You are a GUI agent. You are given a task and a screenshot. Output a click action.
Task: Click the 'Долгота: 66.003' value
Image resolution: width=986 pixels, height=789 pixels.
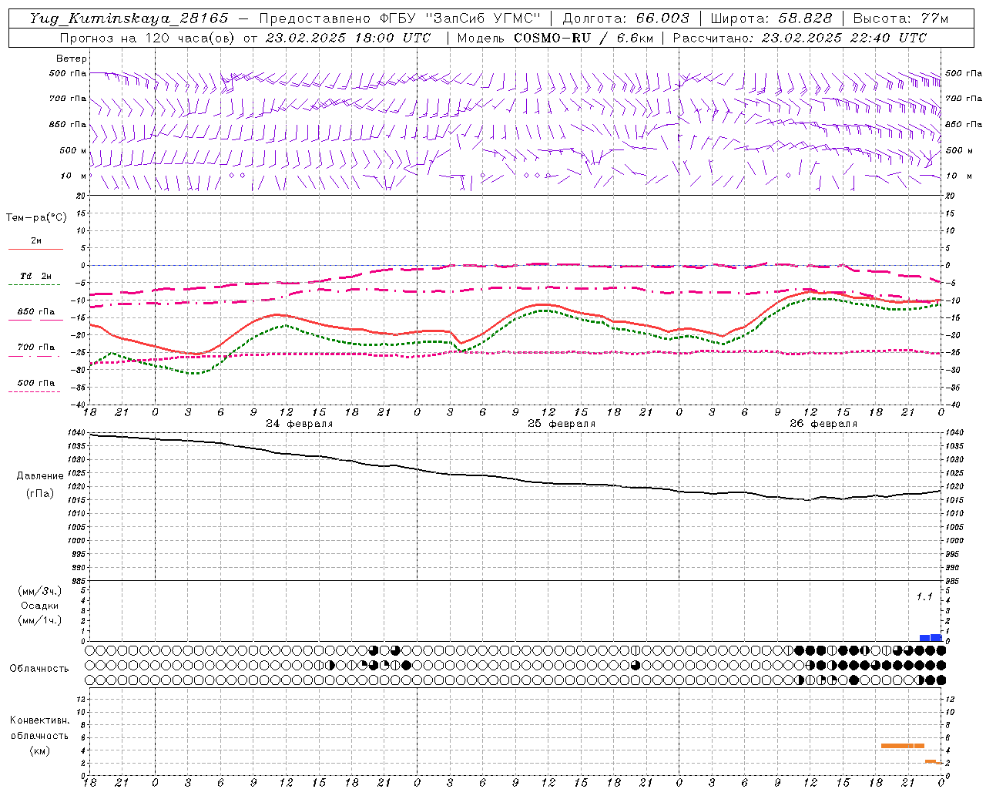[x=626, y=18]
